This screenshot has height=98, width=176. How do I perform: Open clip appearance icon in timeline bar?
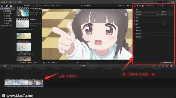click(167, 66)
